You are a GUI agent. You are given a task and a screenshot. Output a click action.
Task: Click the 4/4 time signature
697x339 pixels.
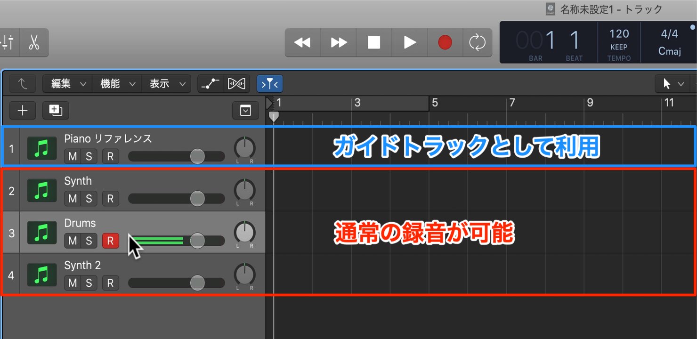[669, 34]
